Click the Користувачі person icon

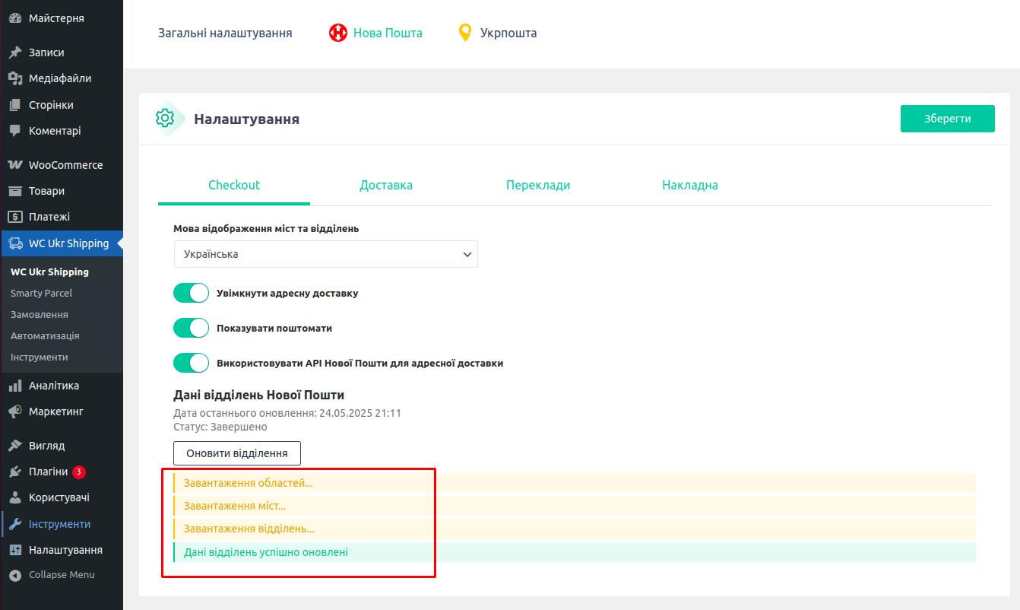point(15,497)
